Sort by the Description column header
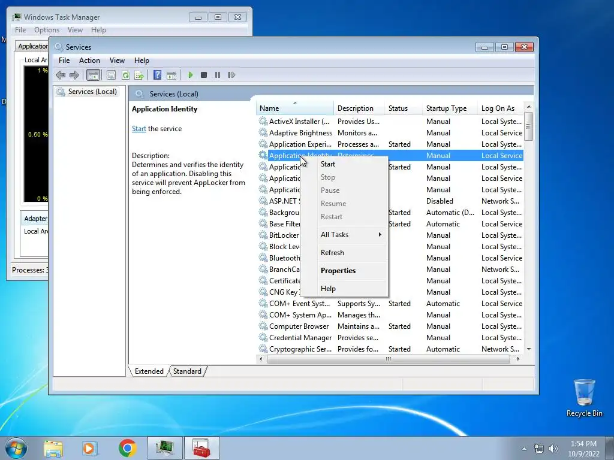614x460 pixels. click(359, 108)
